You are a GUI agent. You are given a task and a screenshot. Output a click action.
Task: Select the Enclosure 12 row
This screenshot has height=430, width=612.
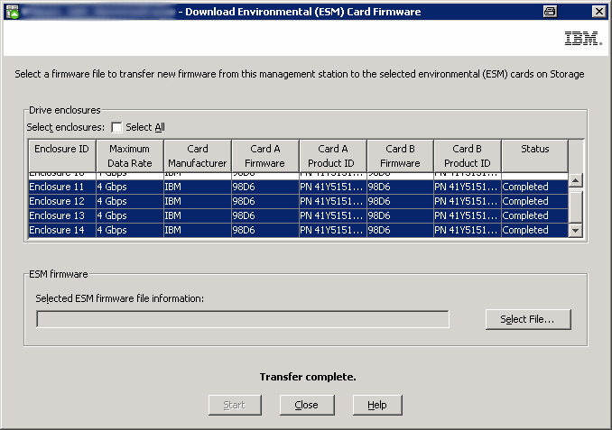pyautogui.click(x=61, y=201)
